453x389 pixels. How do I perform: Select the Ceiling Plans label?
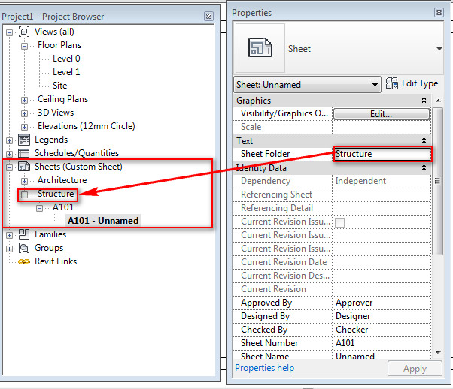pos(62,99)
